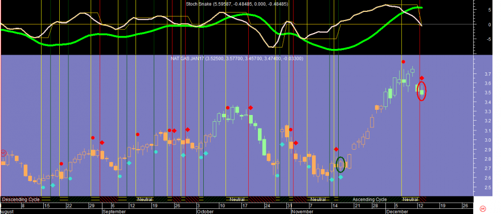501x214 pixels.
Task: Click the August month label
Action: click(x=6, y=212)
